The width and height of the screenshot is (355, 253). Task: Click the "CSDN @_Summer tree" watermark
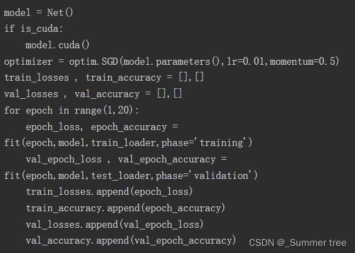coord(297,243)
